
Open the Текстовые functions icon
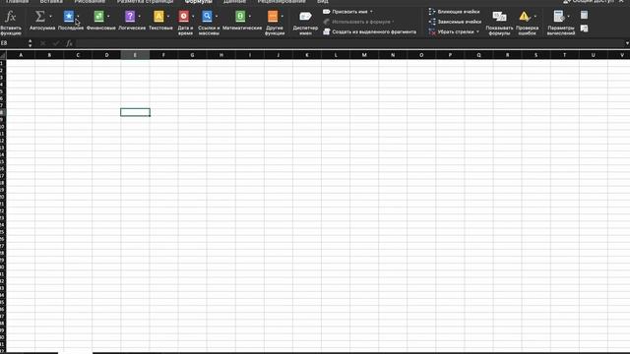[158, 17]
